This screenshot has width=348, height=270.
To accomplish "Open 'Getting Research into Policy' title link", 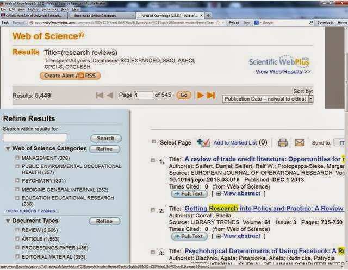I will pyautogui.click(x=264, y=209).
